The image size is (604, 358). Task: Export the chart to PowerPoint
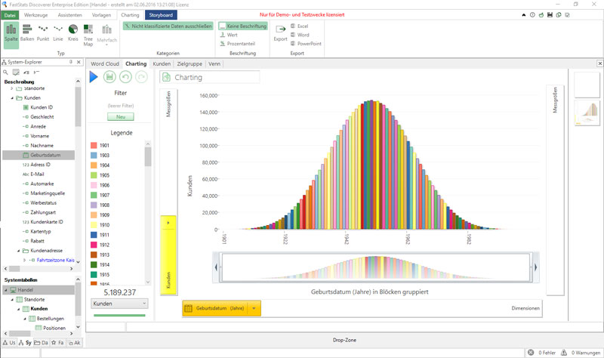(x=306, y=44)
